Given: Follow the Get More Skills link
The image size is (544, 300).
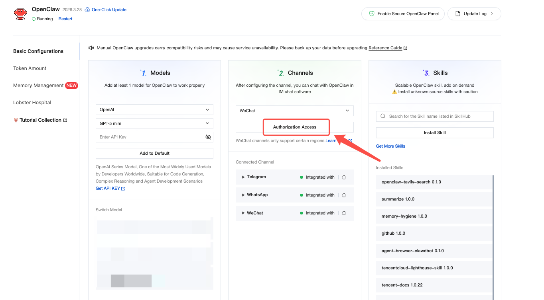Looking at the screenshot, I should coord(390,146).
